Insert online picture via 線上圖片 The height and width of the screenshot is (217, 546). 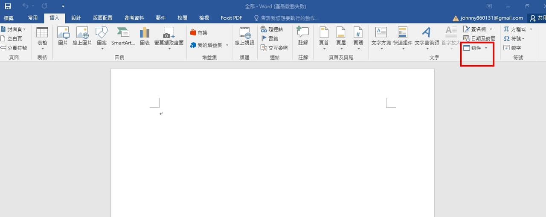pos(82,36)
